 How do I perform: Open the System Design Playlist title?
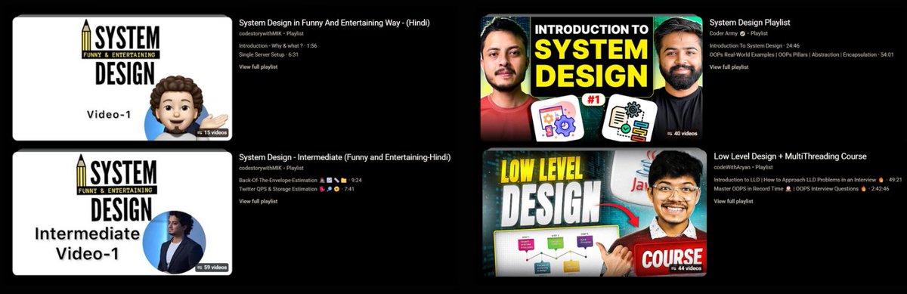(x=750, y=23)
